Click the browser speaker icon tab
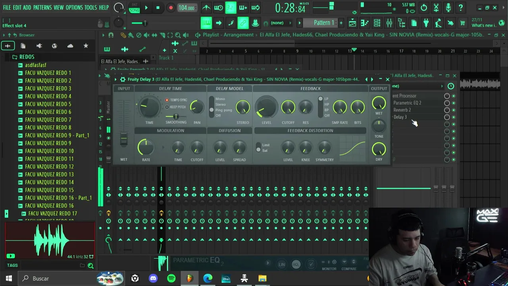The height and width of the screenshot is (286, 508). coord(39,46)
